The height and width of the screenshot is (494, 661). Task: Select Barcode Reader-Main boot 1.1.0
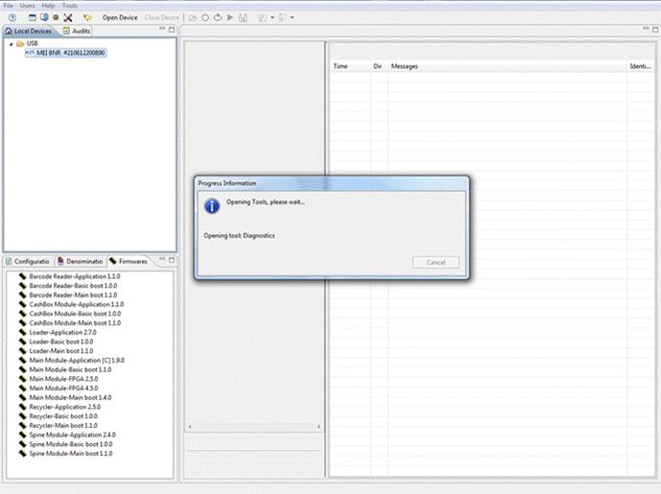pos(68,295)
